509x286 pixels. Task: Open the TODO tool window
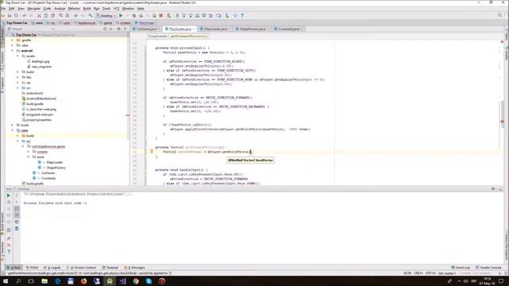click(x=32, y=268)
